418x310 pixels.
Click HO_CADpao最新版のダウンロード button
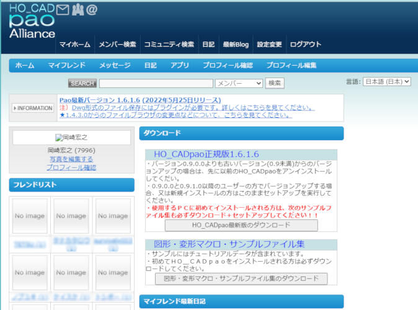pyautogui.click(x=241, y=225)
